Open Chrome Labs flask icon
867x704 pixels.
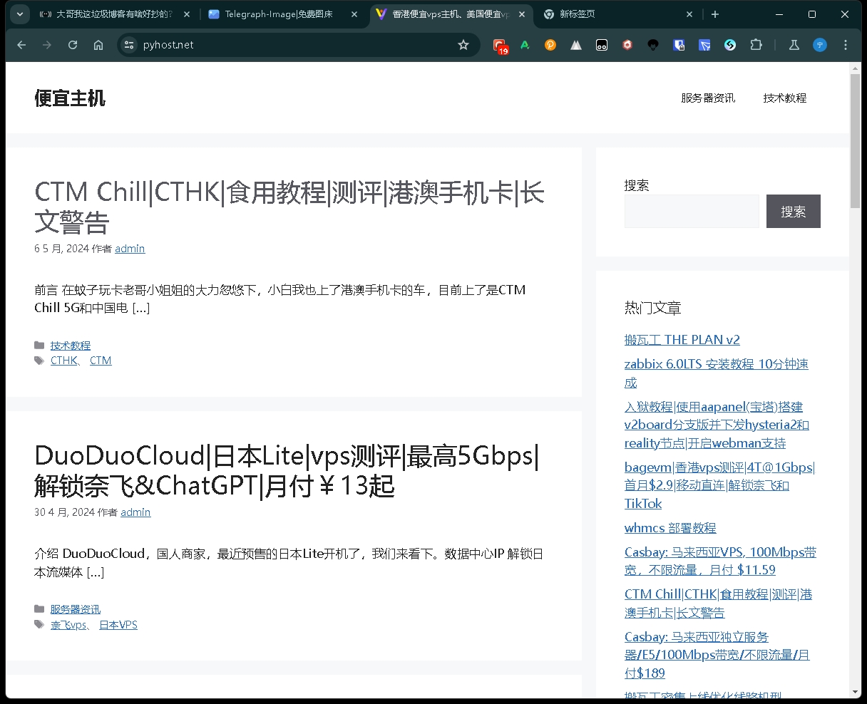click(x=794, y=45)
